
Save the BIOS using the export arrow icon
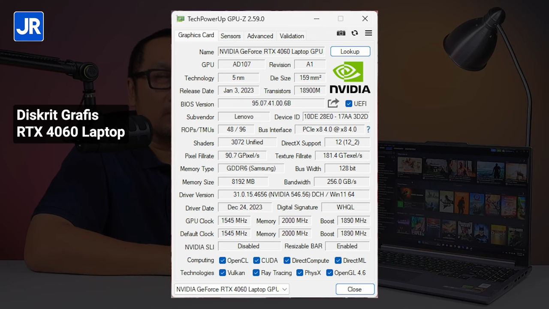coord(333,103)
